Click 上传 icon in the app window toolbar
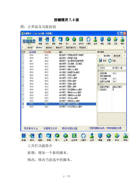The height and width of the screenshot is (189, 133). 74,40
